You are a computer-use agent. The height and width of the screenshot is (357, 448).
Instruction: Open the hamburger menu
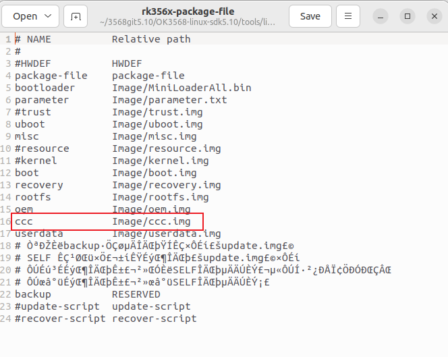click(x=348, y=16)
